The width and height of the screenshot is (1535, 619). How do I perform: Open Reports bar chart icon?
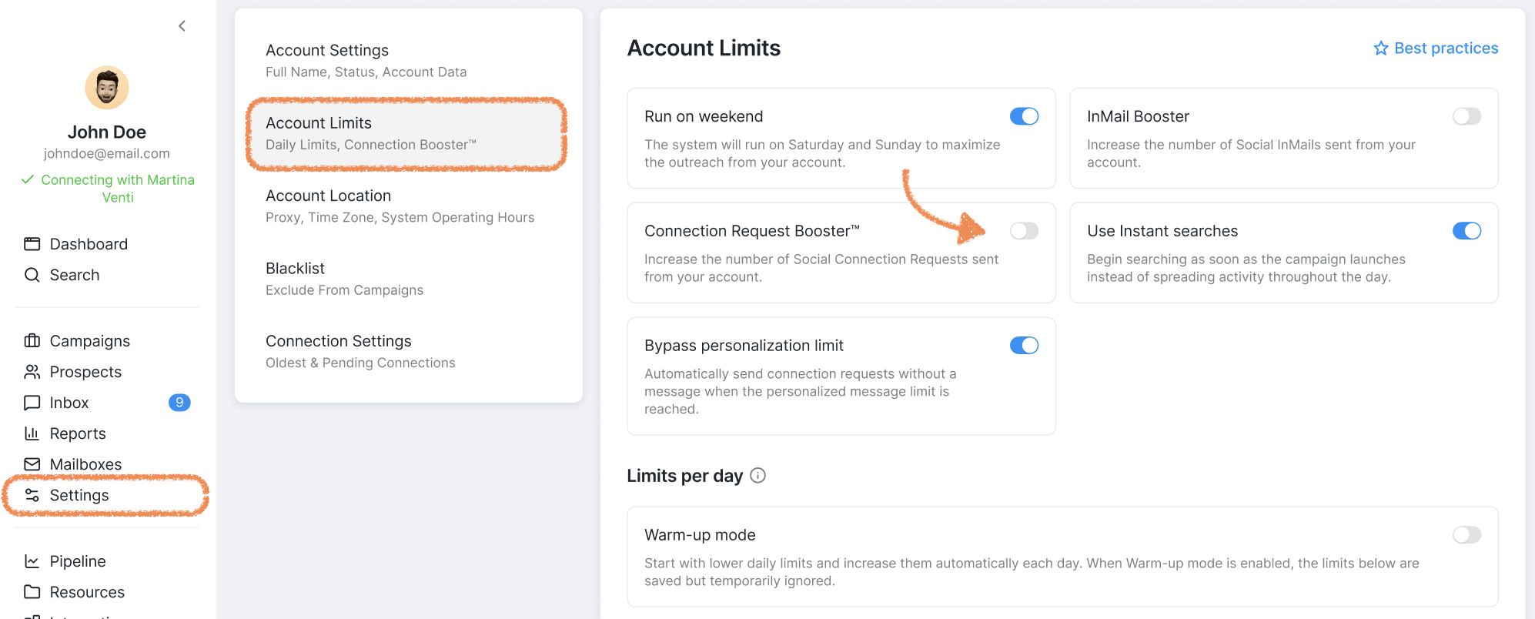[x=32, y=433]
